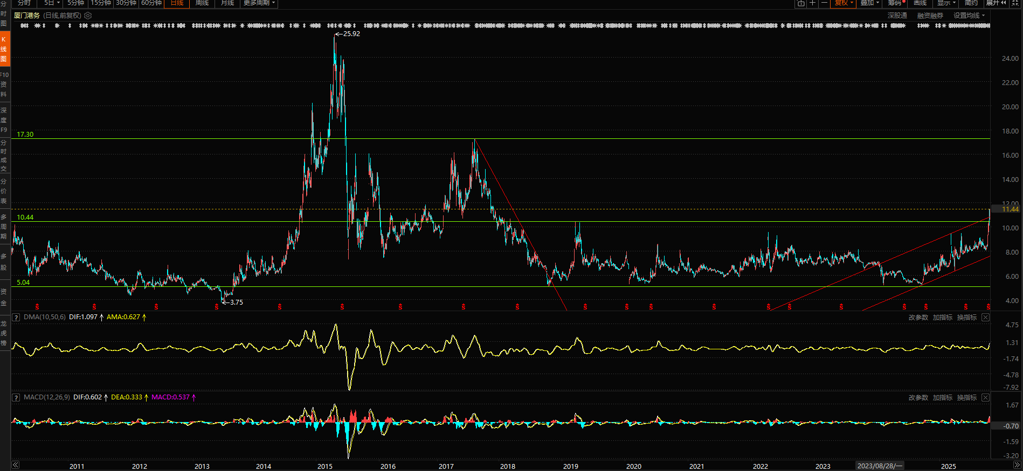Click MACD panel 换指标 button

pos(967,398)
